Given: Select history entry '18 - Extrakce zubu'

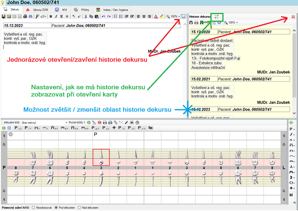Looking at the screenshot, I should (207, 63).
